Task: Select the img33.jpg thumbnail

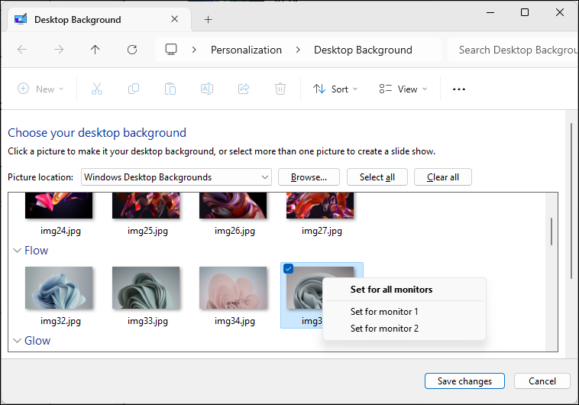Action: [x=146, y=287]
